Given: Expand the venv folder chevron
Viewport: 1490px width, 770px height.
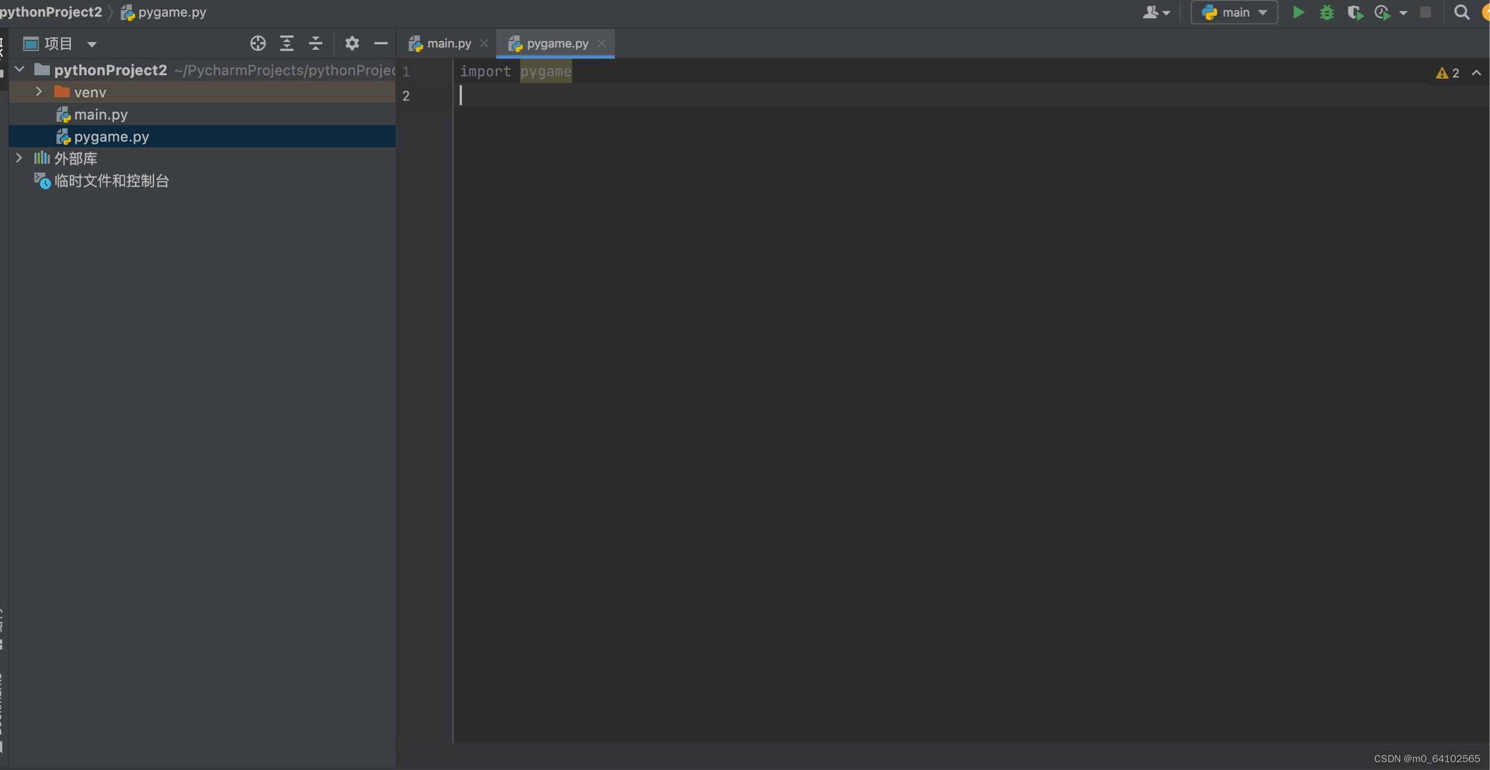Looking at the screenshot, I should 39,92.
